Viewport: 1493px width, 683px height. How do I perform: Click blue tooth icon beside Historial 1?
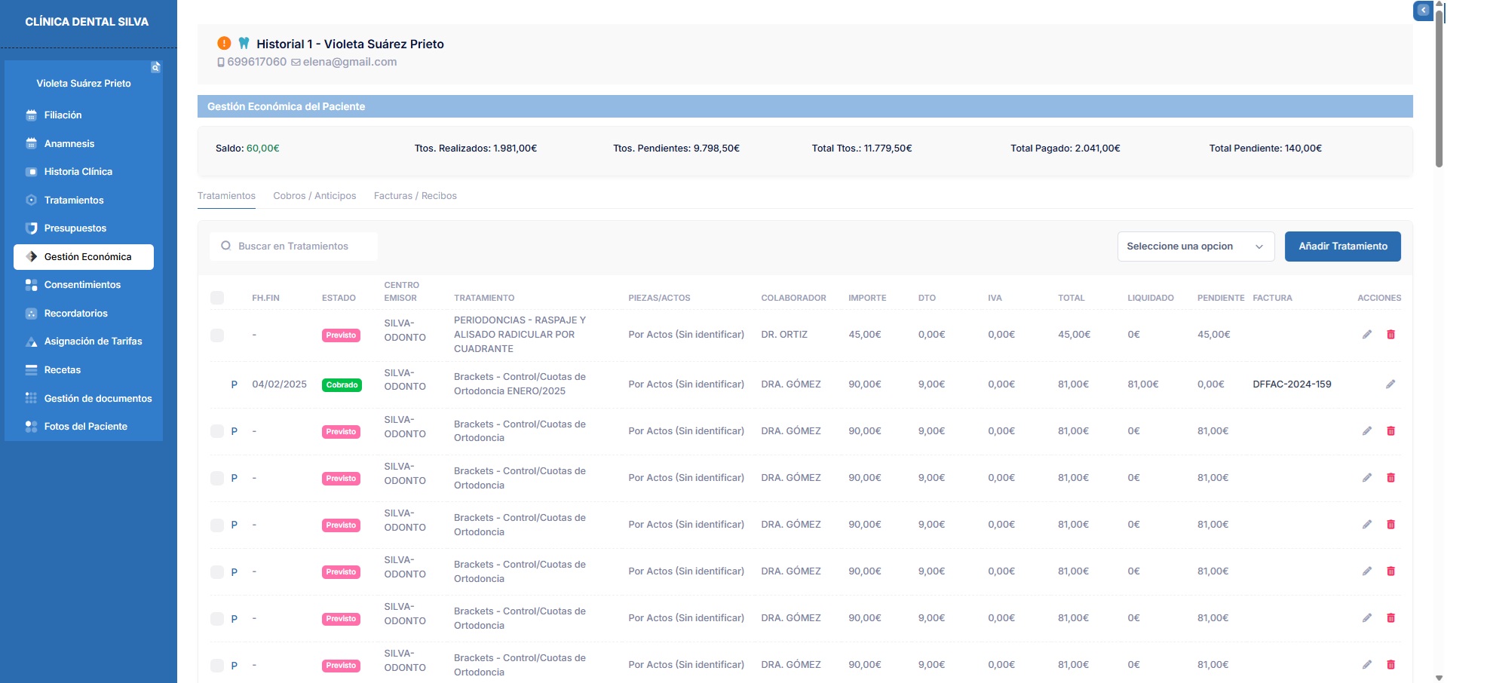tap(244, 43)
